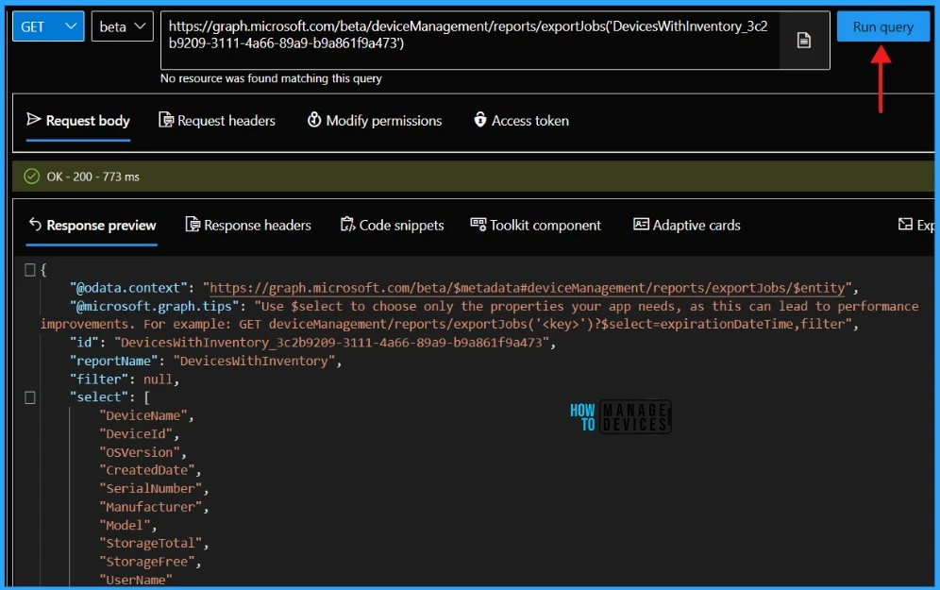Click the Request body send arrow icon
This screenshot has height=590, width=940.
pos(34,119)
